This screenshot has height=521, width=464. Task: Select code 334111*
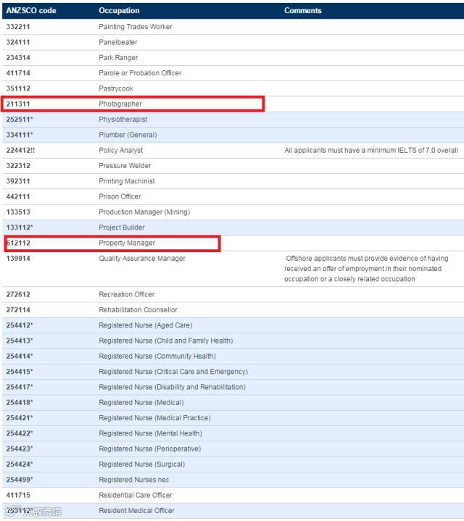pos(20,135)
